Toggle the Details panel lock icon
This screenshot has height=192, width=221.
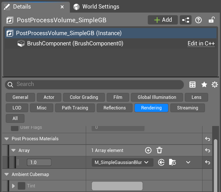pyautogui.click(x=212, y=20)
